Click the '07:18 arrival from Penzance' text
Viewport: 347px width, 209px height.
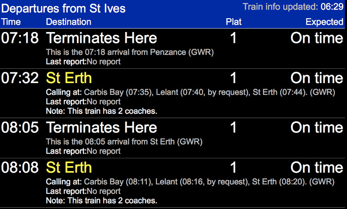coord(130,52)
